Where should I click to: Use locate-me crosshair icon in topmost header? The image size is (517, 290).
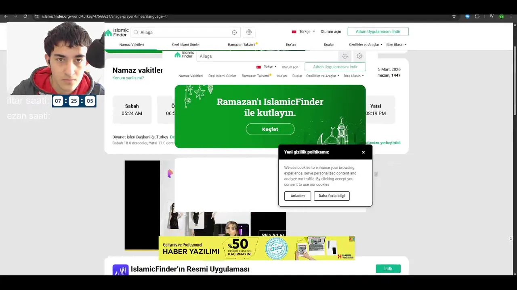coord(234,32)
